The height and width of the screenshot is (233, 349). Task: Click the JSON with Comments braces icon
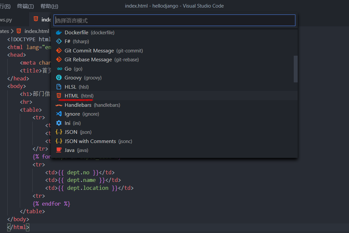click(x=59, y=141)
